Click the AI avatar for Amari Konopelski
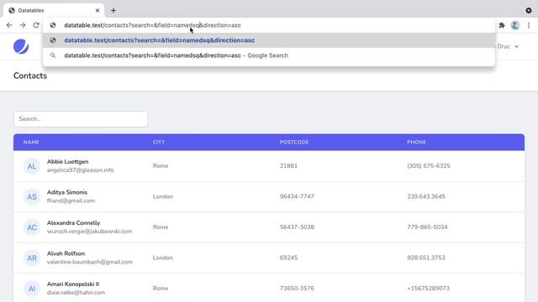Viewport: 538px width, 302px height. (x=32, y=289)
